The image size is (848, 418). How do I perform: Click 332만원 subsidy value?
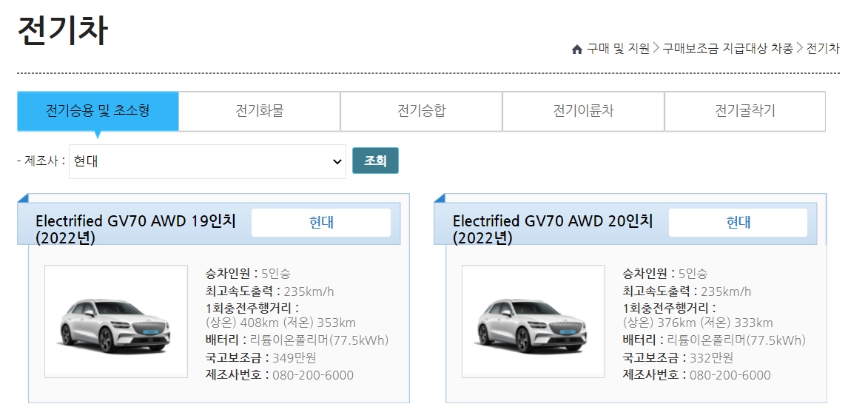[711, 358]
